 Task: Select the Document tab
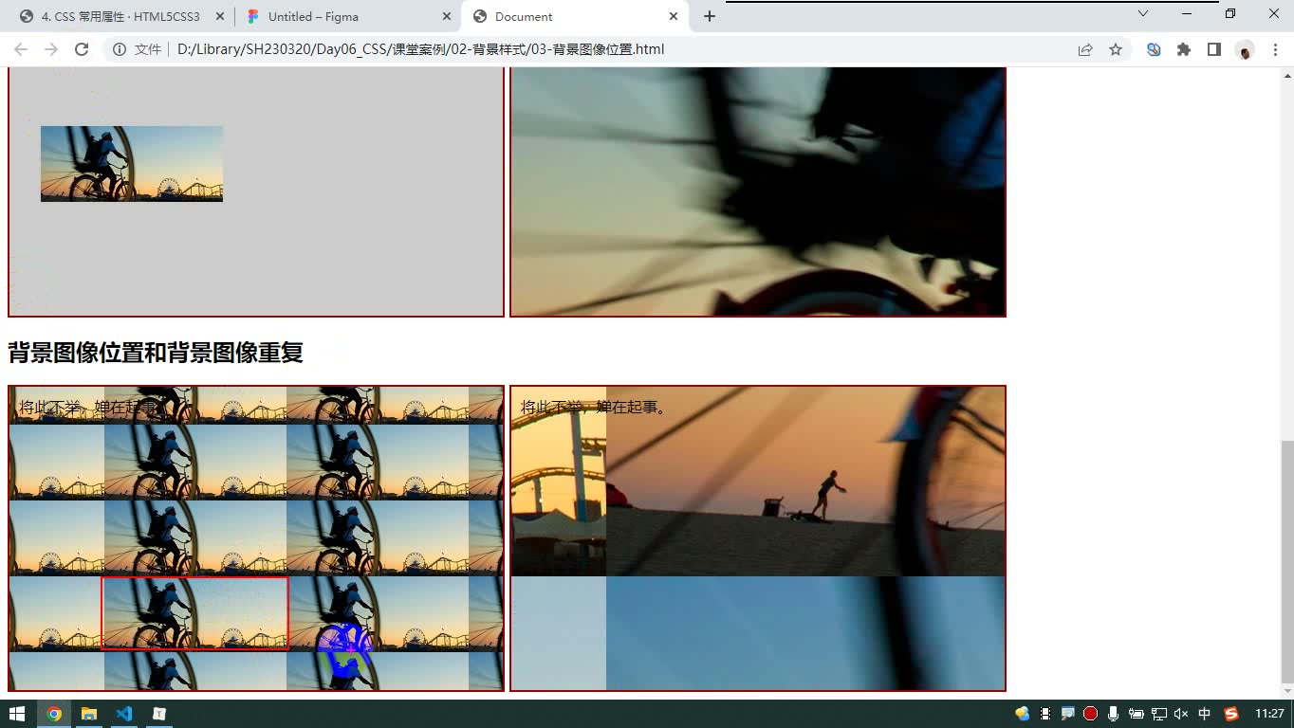[574, 16]
